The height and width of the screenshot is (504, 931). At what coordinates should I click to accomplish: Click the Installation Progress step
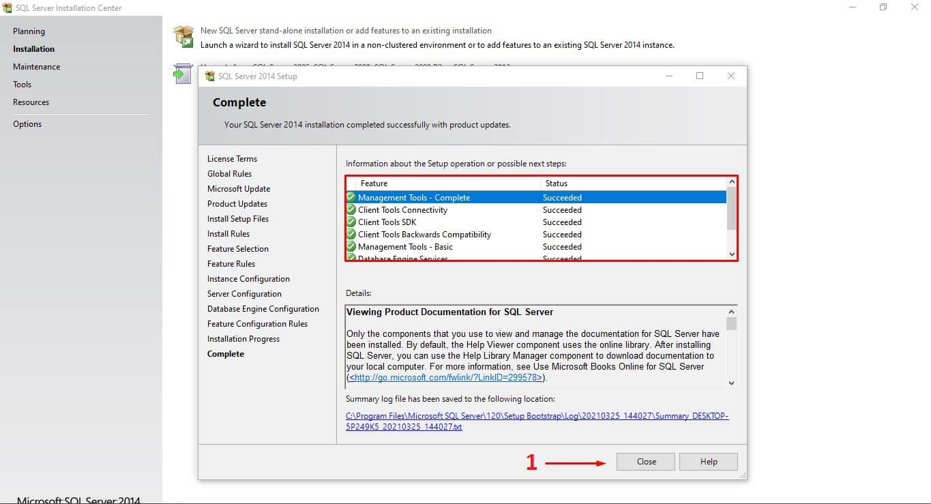click(243, 339)
